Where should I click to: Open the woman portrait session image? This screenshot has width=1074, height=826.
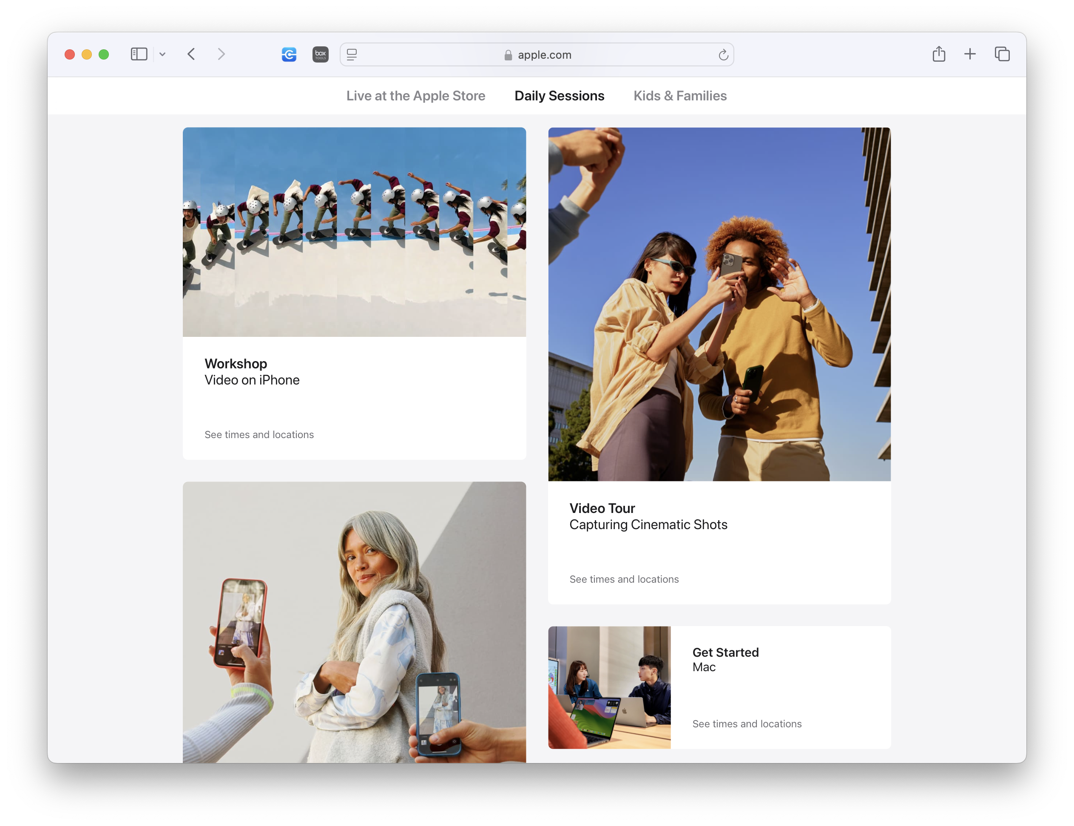[355, 622]
